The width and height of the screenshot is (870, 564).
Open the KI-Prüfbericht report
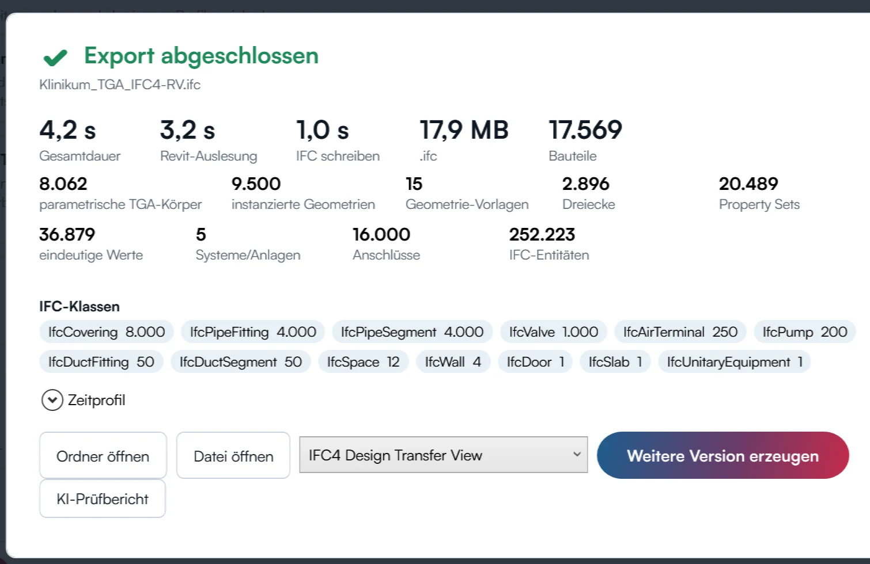click(103, 499)
